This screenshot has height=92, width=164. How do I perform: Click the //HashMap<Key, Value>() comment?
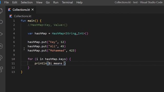48,25
